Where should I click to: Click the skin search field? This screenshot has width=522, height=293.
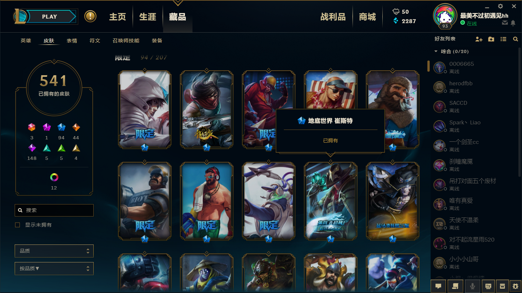[54, 210]
